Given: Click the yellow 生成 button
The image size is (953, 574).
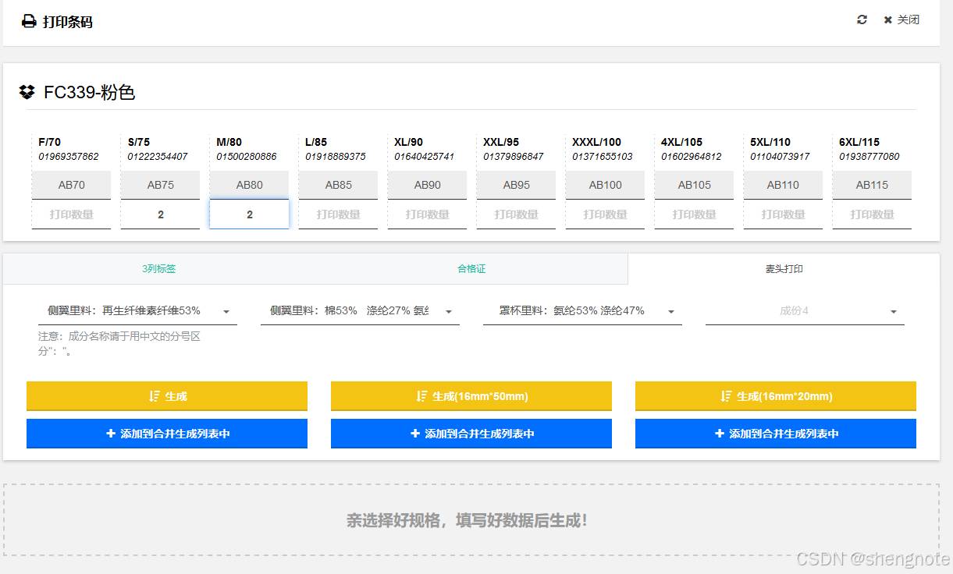Looking at the screenshot, I should [167, 396].
